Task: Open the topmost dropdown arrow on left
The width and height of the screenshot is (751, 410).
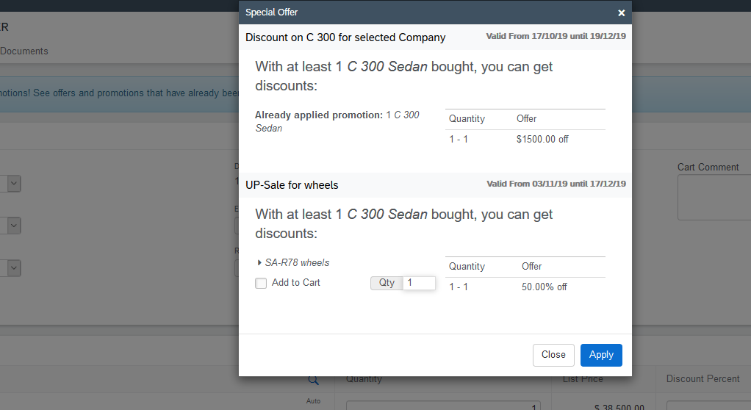Action: click(13, 184)
